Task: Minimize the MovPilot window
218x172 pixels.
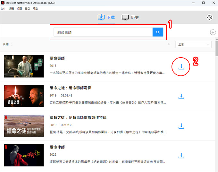Action: click(193, 3)
